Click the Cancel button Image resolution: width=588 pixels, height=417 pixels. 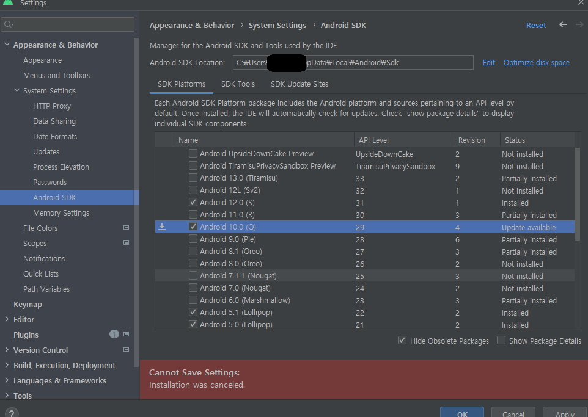point(513,412)
